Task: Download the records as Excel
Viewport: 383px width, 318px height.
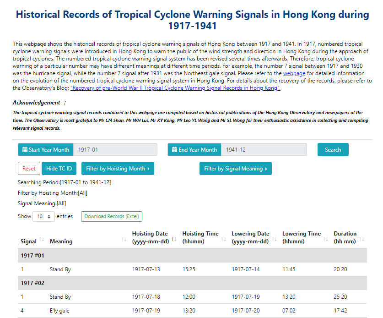Action: pyautogui.click(x=111, y=216)
